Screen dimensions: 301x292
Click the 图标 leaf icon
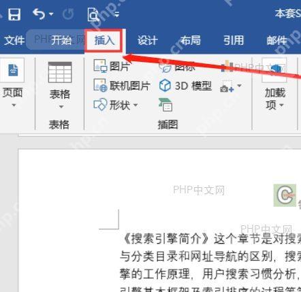(165, 67)
